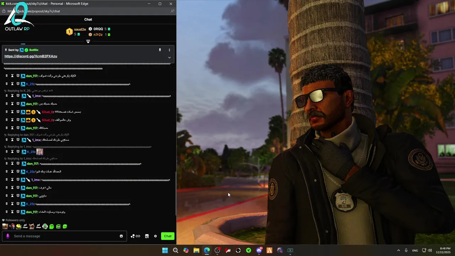Timeout the sender of the last dan_117 message

point(12,212)
